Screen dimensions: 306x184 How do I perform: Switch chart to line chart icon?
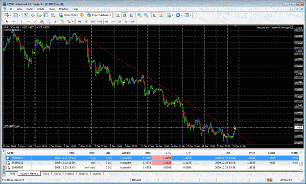click(132, 15)
